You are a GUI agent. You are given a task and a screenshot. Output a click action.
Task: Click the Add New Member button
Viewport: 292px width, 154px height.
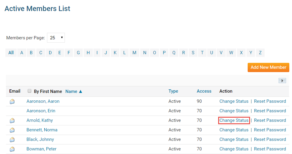point(268,67)
